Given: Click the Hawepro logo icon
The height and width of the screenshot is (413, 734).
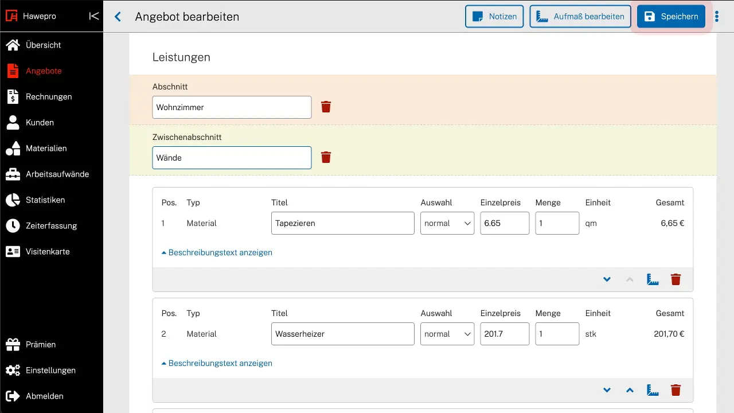Looking at the screenshot, I should [x=12, y=16].
